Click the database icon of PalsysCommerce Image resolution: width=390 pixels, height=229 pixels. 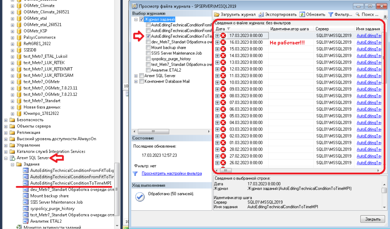click(19, 37)
